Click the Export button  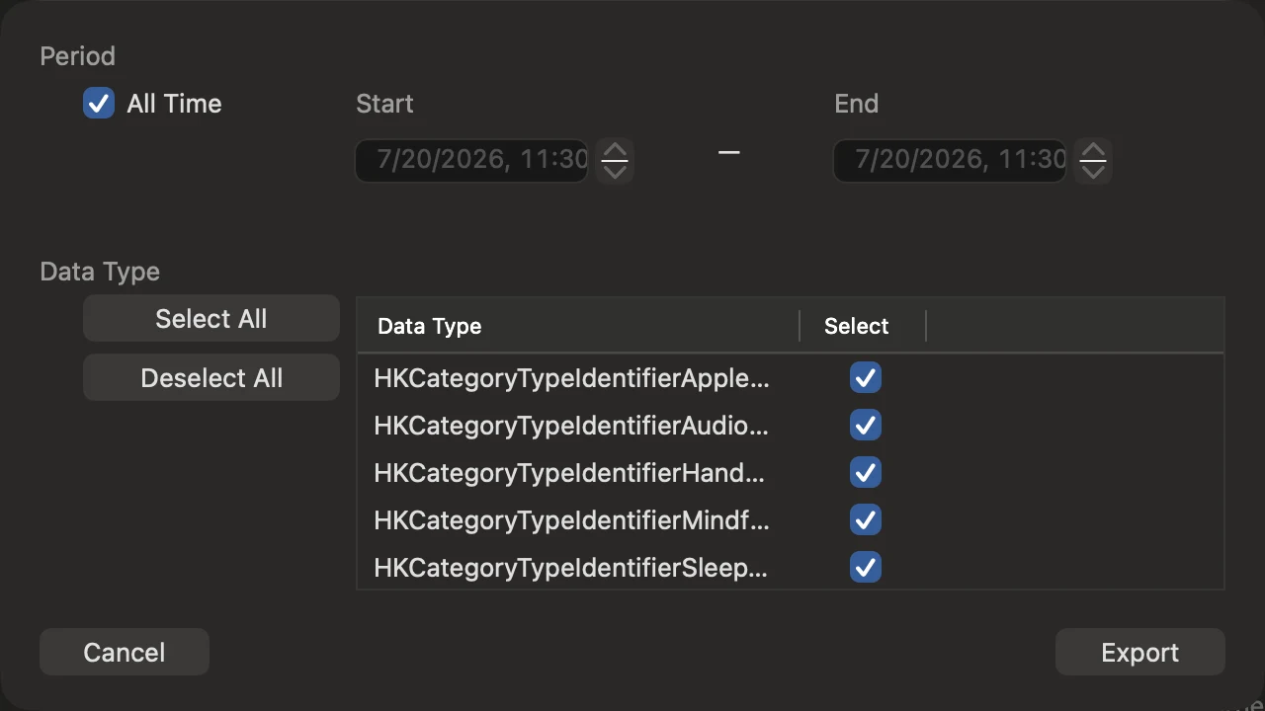click(1140, 653)
